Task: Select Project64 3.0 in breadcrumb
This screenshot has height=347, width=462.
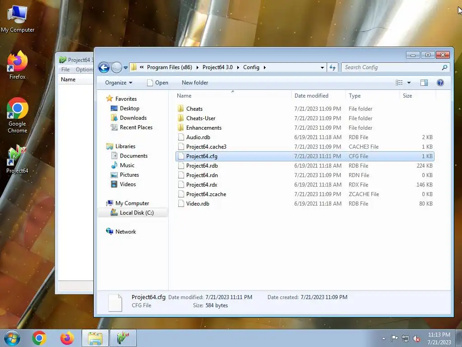Action: [x=217, y=67]
